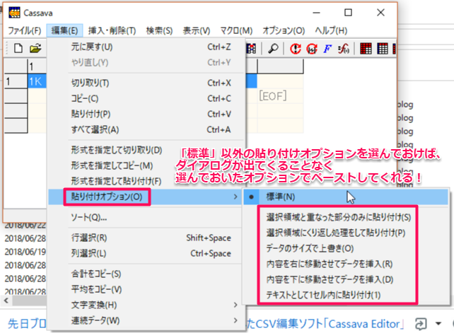Click the background link mentioning Cassava Editor
This screenshot has width=454, height=333.
[x=326, y=324]
